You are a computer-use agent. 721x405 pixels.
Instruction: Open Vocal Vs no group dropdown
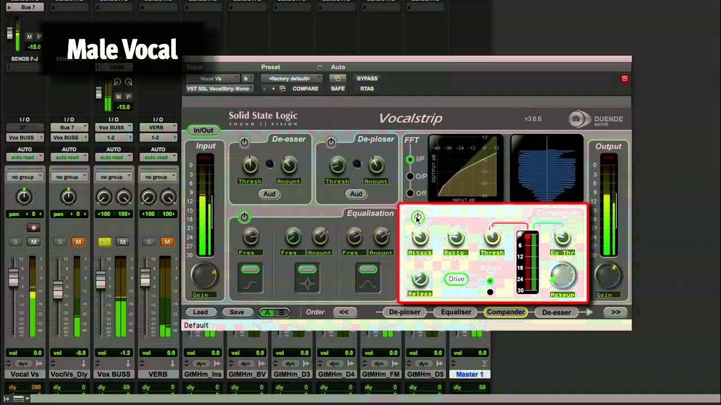(24, 177)
